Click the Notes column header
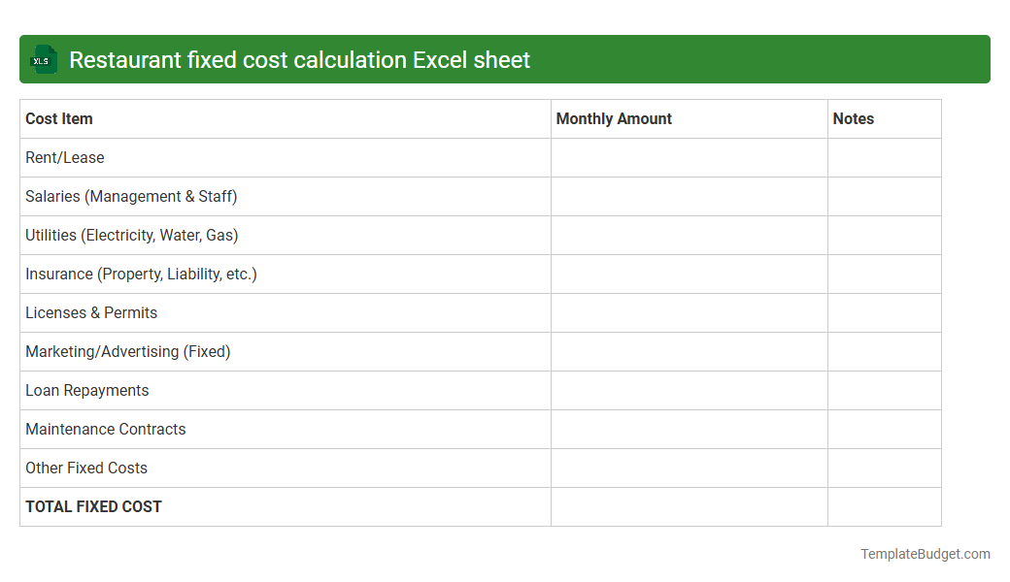Screen dimensions: 1010x582 tap(853, 118)
